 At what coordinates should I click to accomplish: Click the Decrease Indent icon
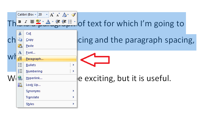click(x=58, y=22)
